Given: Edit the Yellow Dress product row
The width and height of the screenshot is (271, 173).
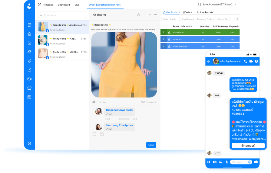Looking at the screenshot, I should (169, 32).
